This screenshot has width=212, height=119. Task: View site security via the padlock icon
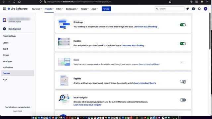click(x=45, y=2)
